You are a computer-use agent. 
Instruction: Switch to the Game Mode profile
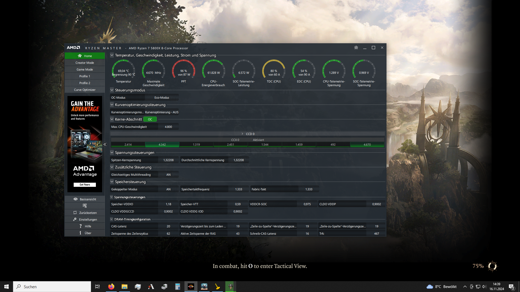pyautogui.click(x=85, y=69)
